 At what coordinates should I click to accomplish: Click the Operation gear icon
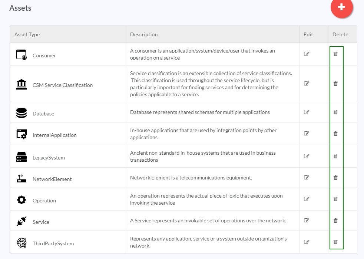21,200
